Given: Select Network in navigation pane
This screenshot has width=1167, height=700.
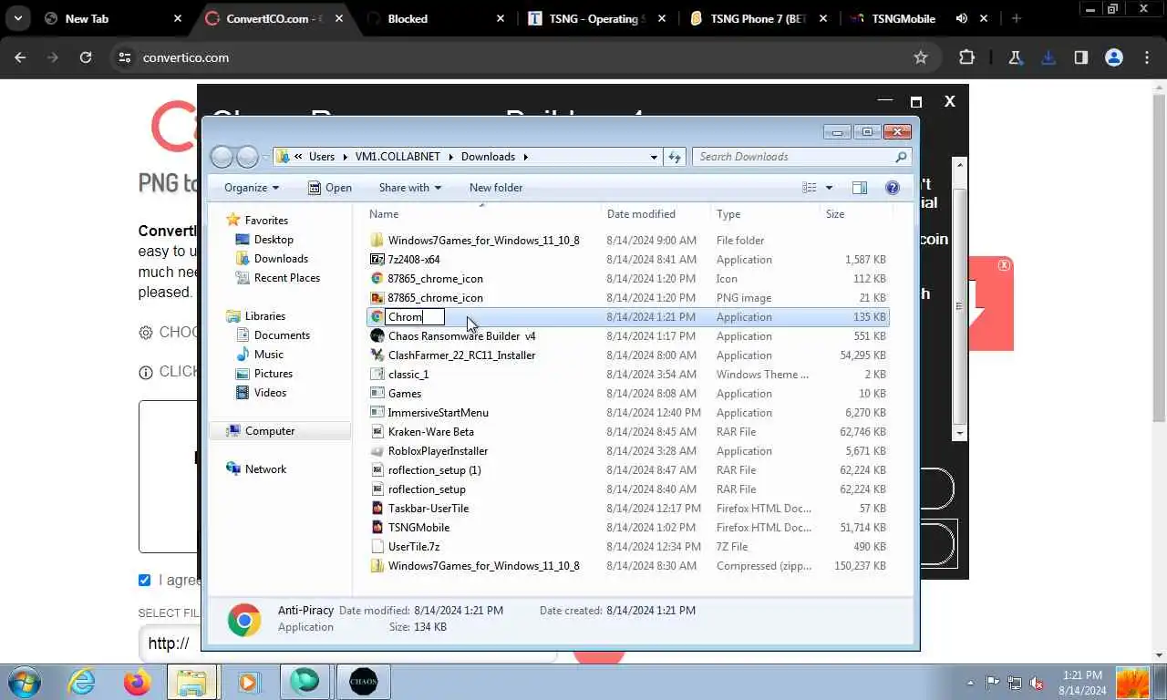Looking at the screenshot, I should (x=265, y=469).
